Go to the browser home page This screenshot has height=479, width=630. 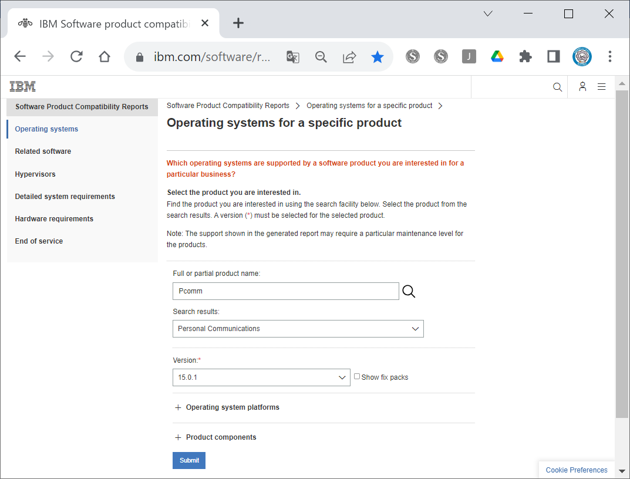(x=105, y=56)
